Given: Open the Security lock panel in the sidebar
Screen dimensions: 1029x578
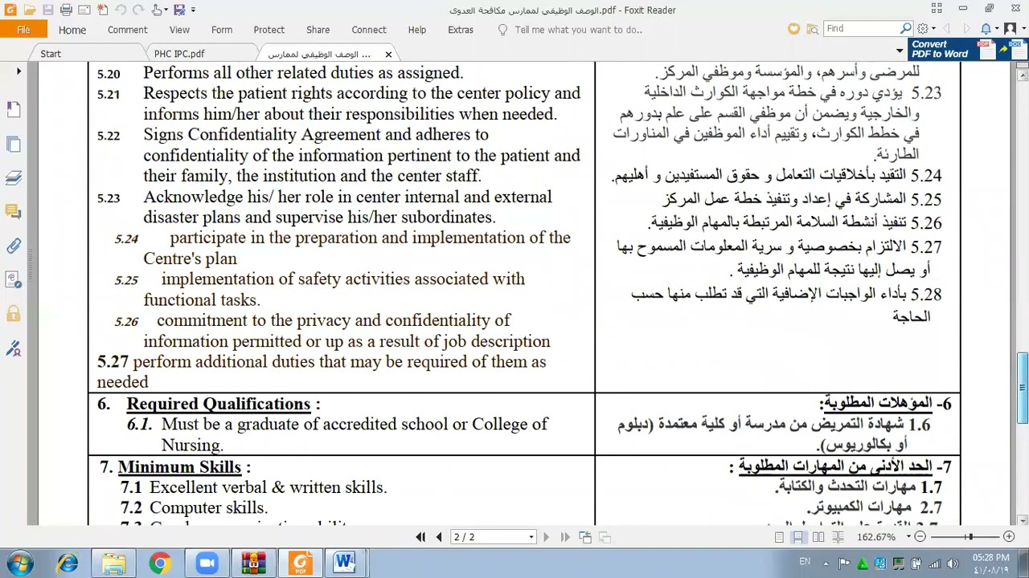Looking at the screenshot, I should (x=14, y=313).
